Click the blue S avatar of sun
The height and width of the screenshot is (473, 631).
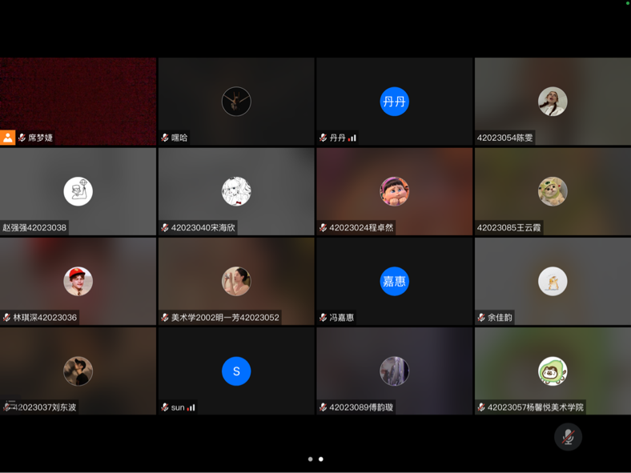(236, 371)
